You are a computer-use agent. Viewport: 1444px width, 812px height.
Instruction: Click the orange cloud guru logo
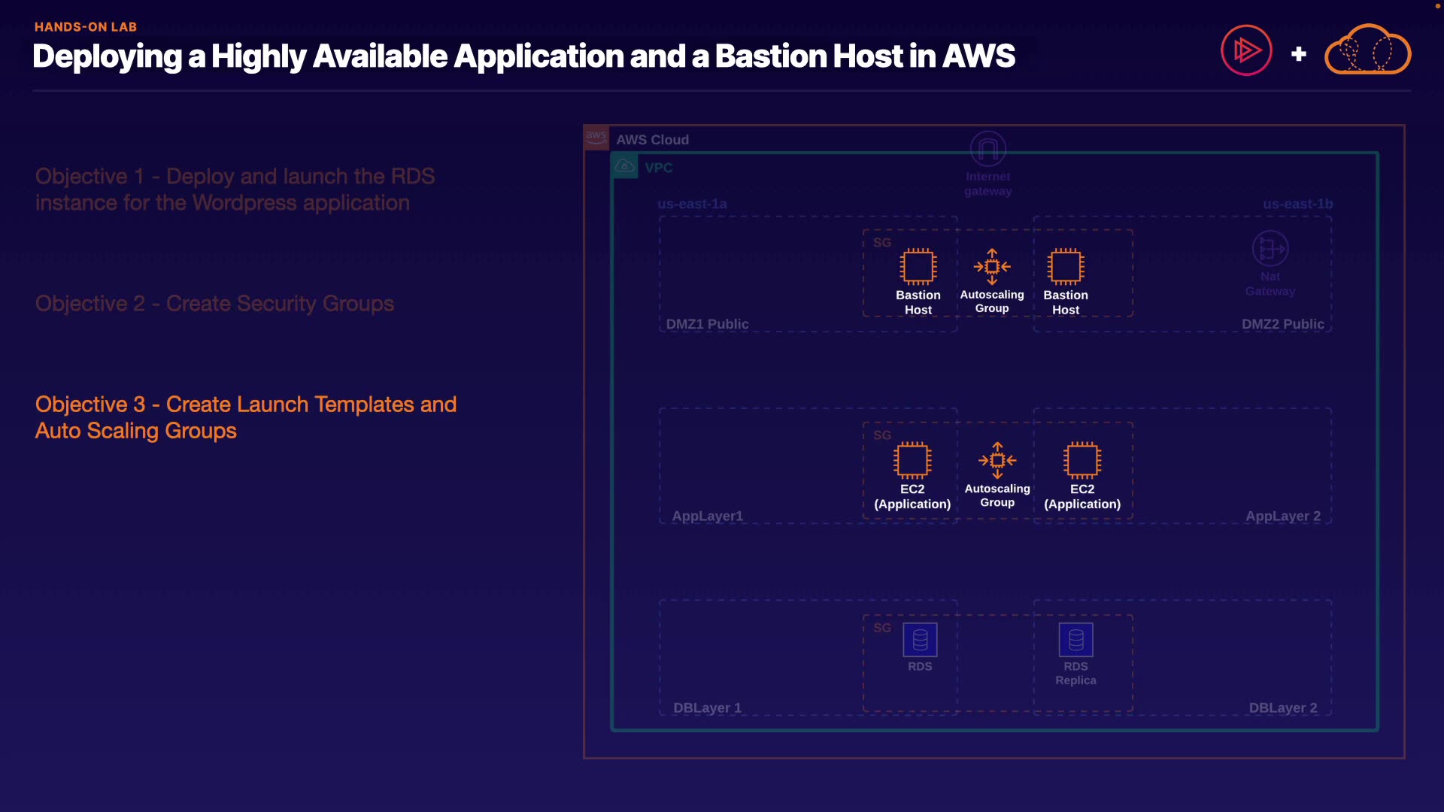[x=1367, y=50]
